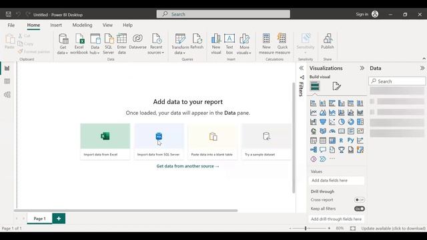
Task: Add a new page with plus button
Action: click(x=59, y=219)
